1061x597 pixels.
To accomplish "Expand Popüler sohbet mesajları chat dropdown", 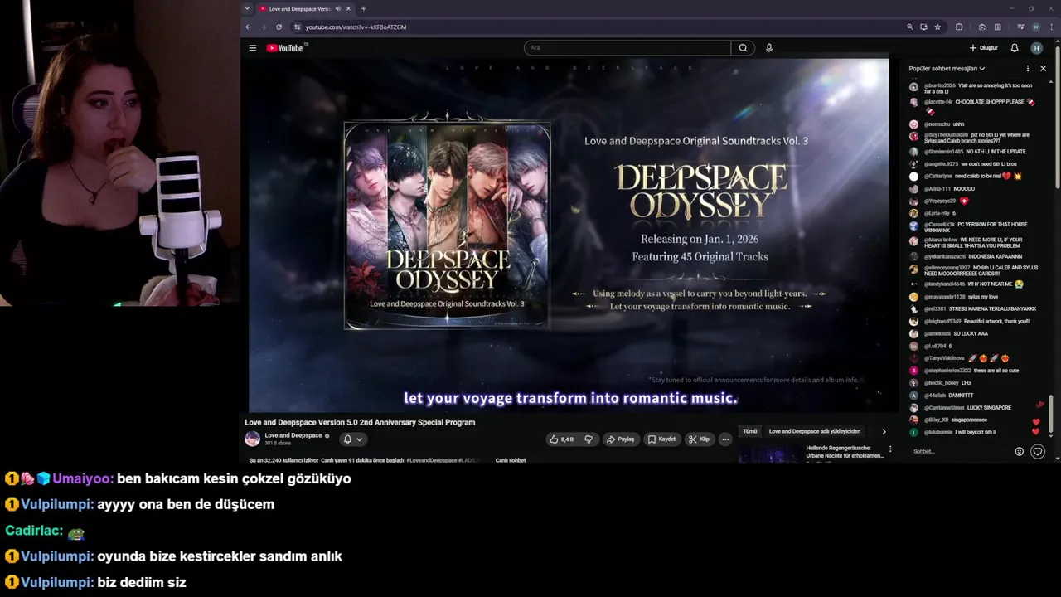I will click(947, 69).
